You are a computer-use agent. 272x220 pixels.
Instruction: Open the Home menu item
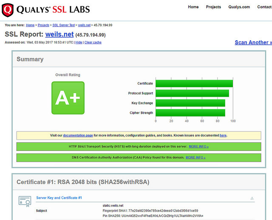pyautogui.click(x=193, y=7)
